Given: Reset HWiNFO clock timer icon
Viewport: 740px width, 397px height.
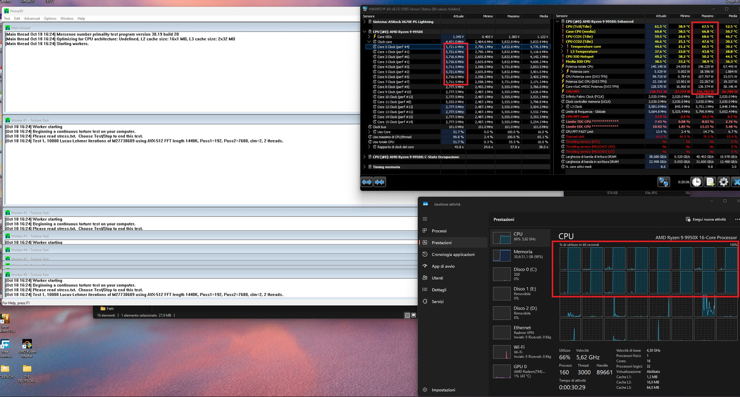Looking at the screenshot, I should coord(697,182).
